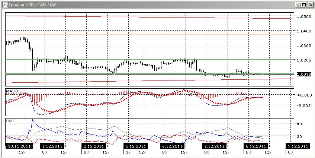Minimize the USD/CAD chart window
Image resolution: width=315 pixels, height=158 pixels.
[298, 5]
